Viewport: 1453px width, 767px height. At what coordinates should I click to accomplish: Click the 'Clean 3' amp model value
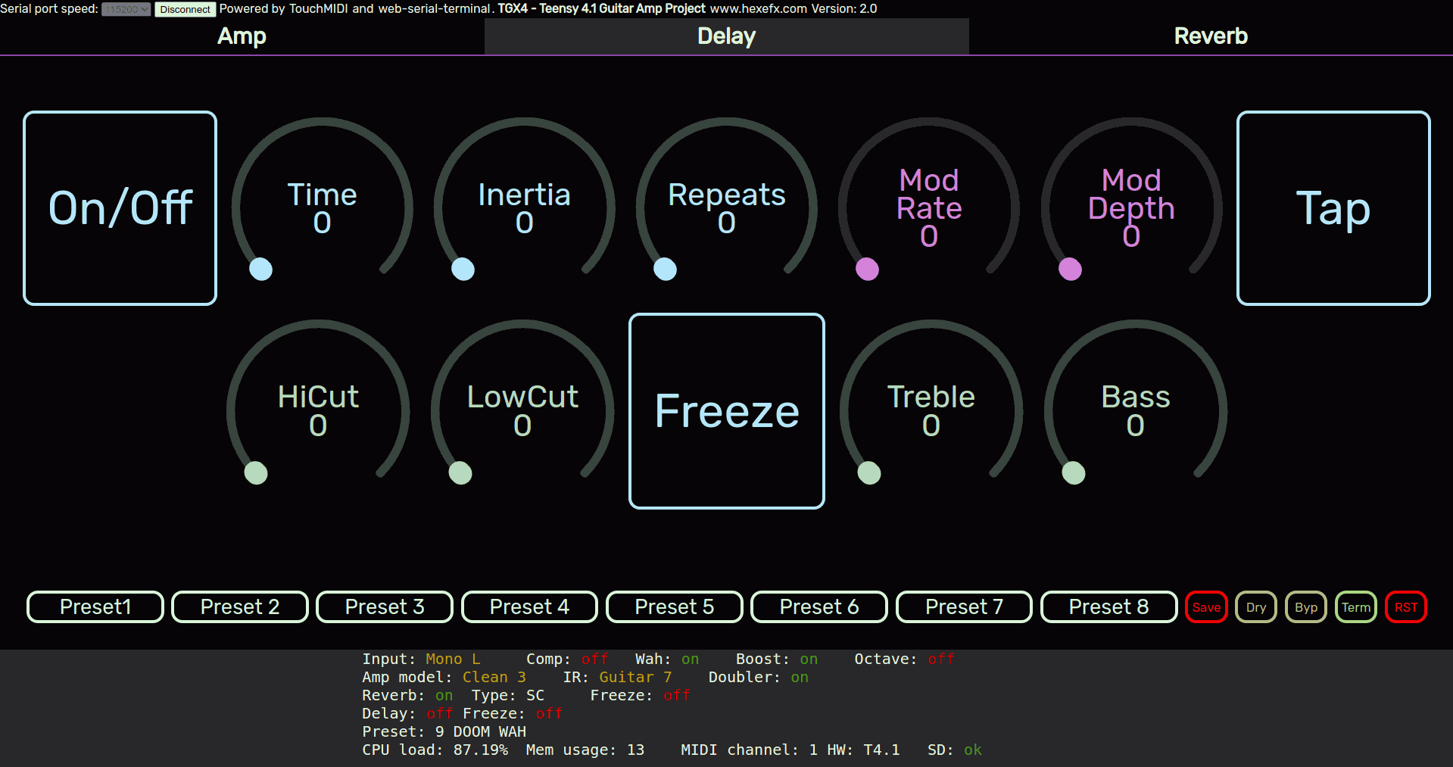pyautogui.click(x=494, y=677)
